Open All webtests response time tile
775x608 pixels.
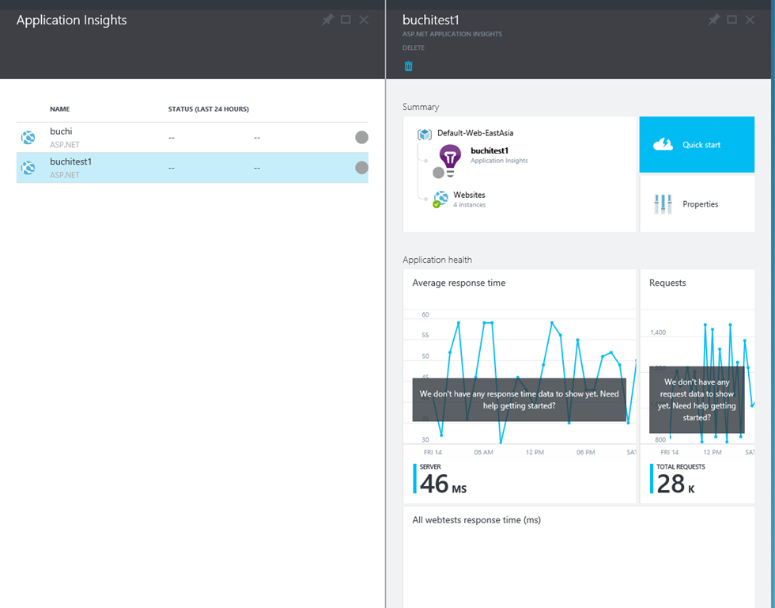pyautogui.click(x=579, y=557)
